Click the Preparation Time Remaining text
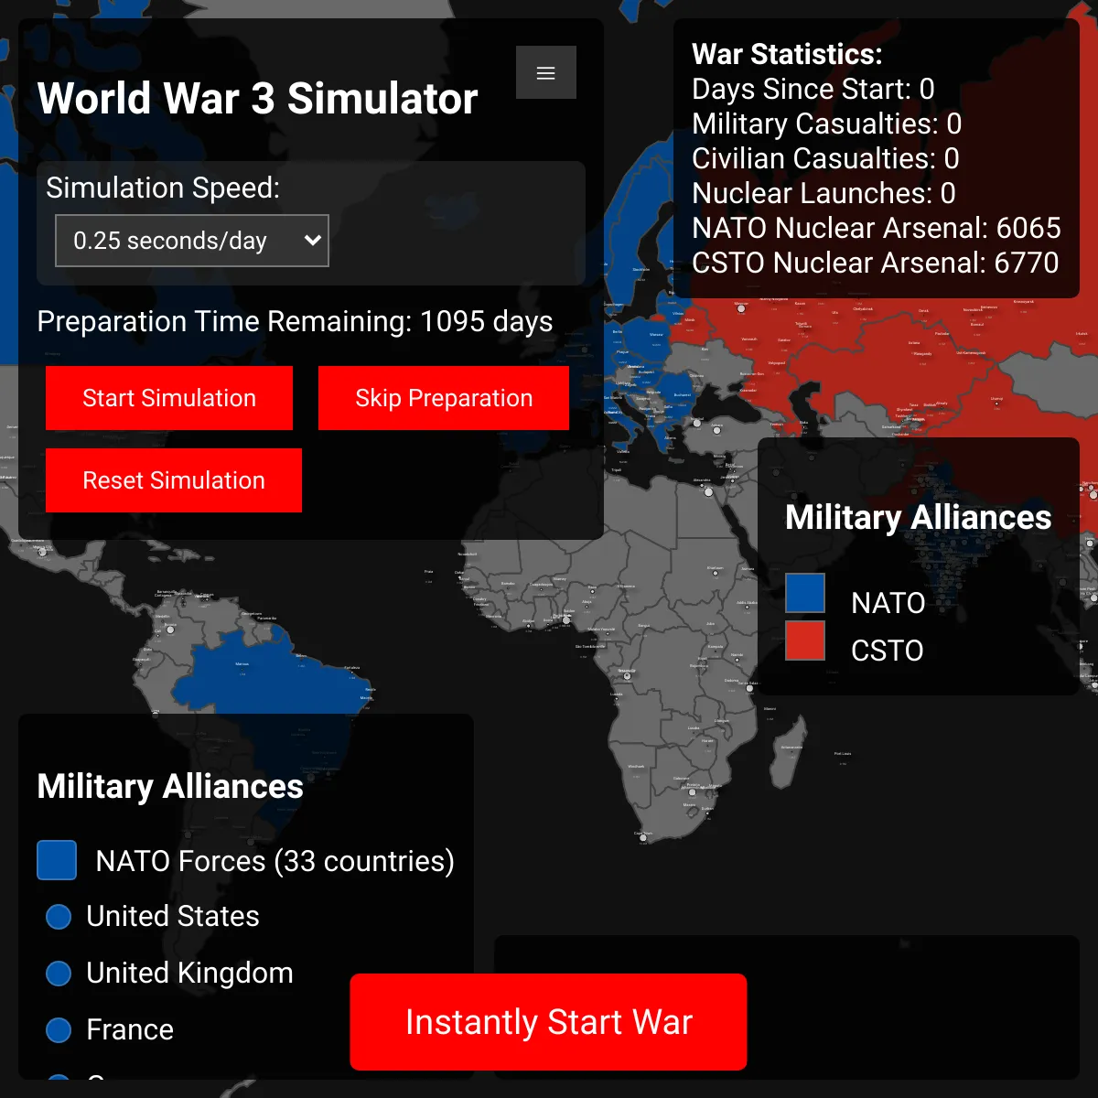Screen dimensions: 1098x1098 295,321
